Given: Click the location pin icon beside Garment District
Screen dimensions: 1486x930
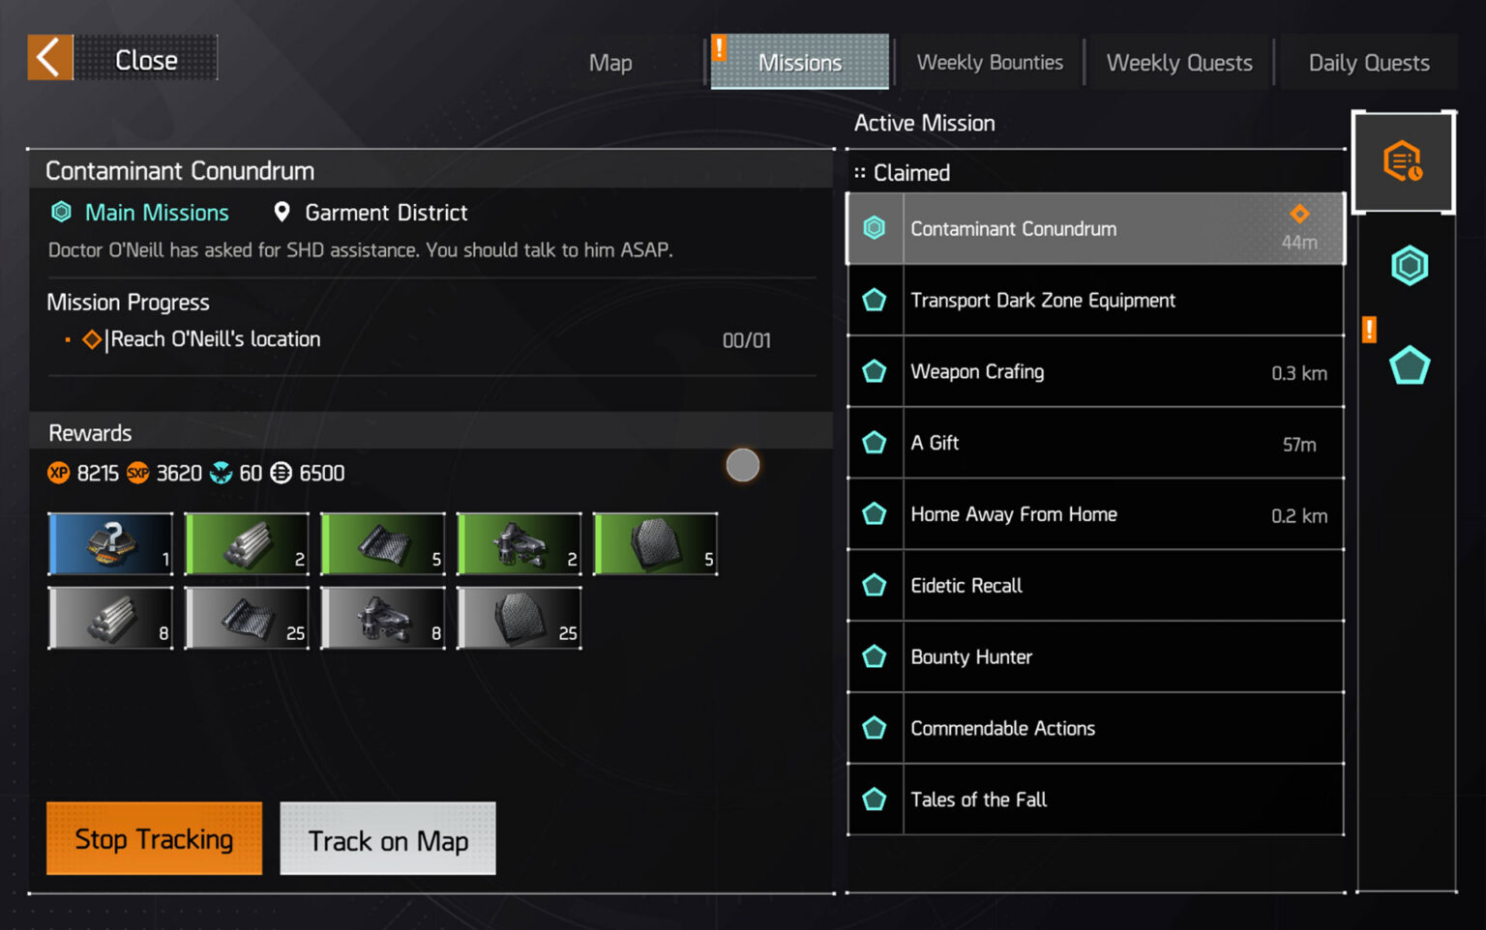Looking at the screenshot, I should (x=282, y=212).
